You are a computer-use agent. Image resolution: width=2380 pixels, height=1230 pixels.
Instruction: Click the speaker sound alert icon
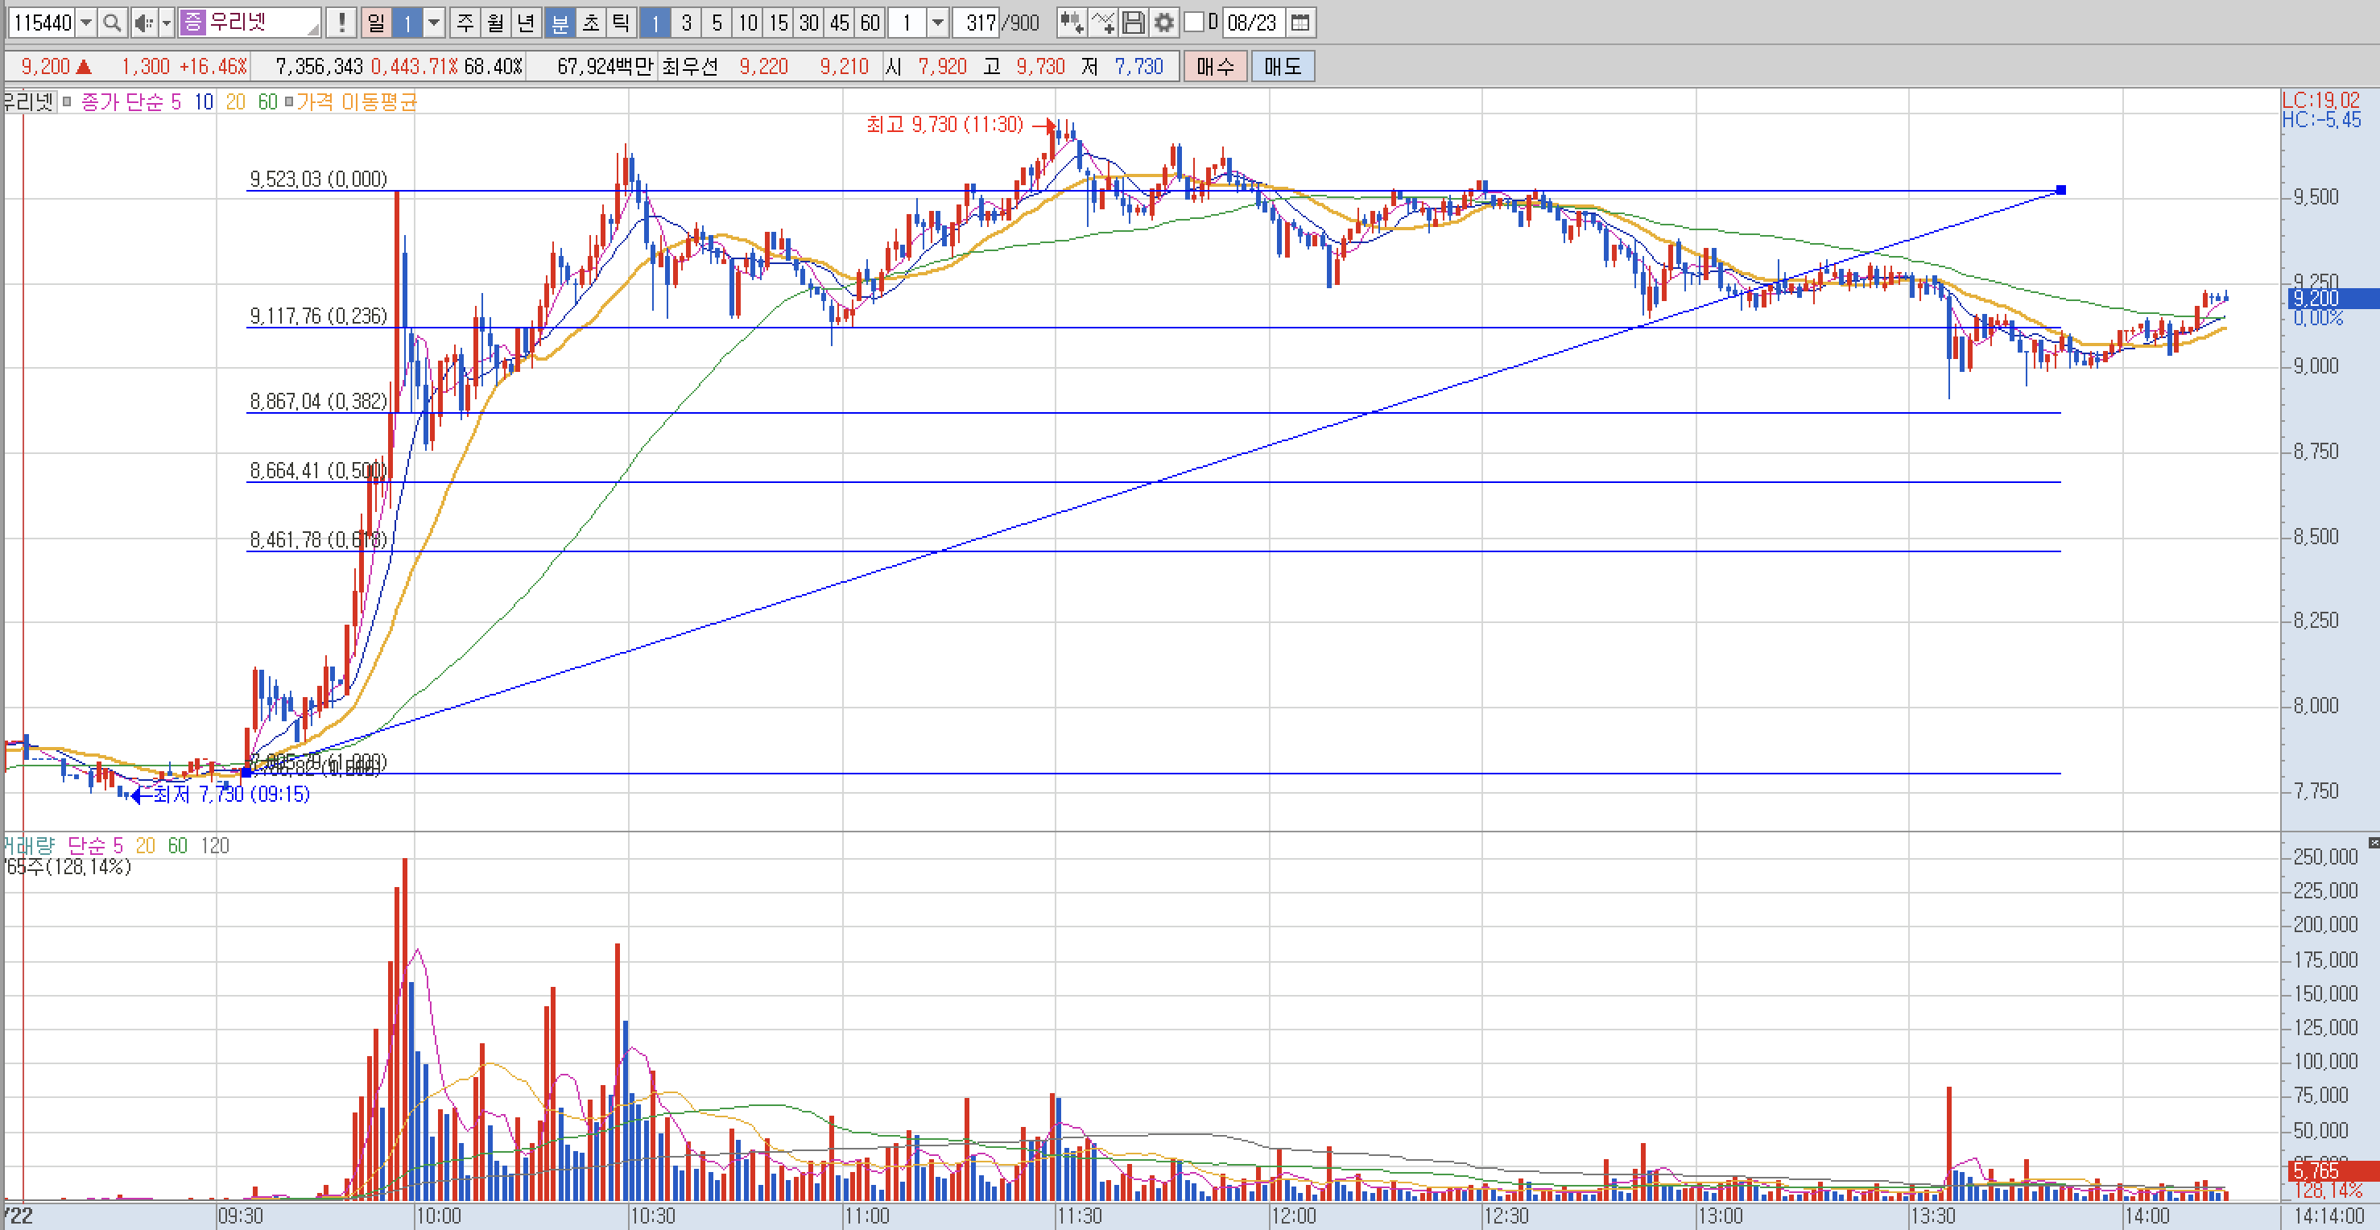(143, 23)
